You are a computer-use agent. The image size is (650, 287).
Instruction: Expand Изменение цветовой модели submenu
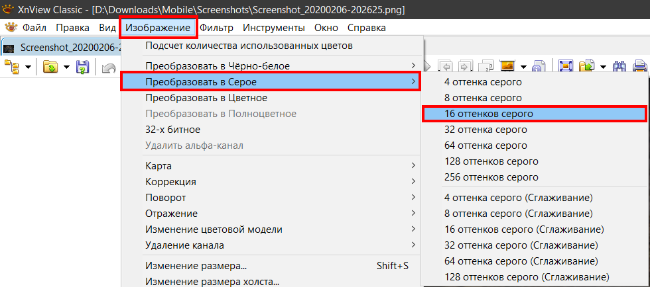tap(272, 229)
